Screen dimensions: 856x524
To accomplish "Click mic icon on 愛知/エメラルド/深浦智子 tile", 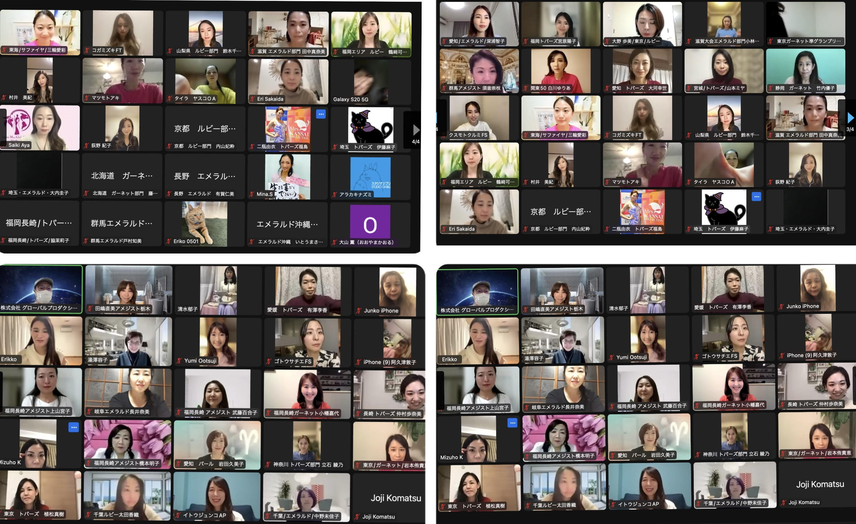I will [x=444, y=41].
